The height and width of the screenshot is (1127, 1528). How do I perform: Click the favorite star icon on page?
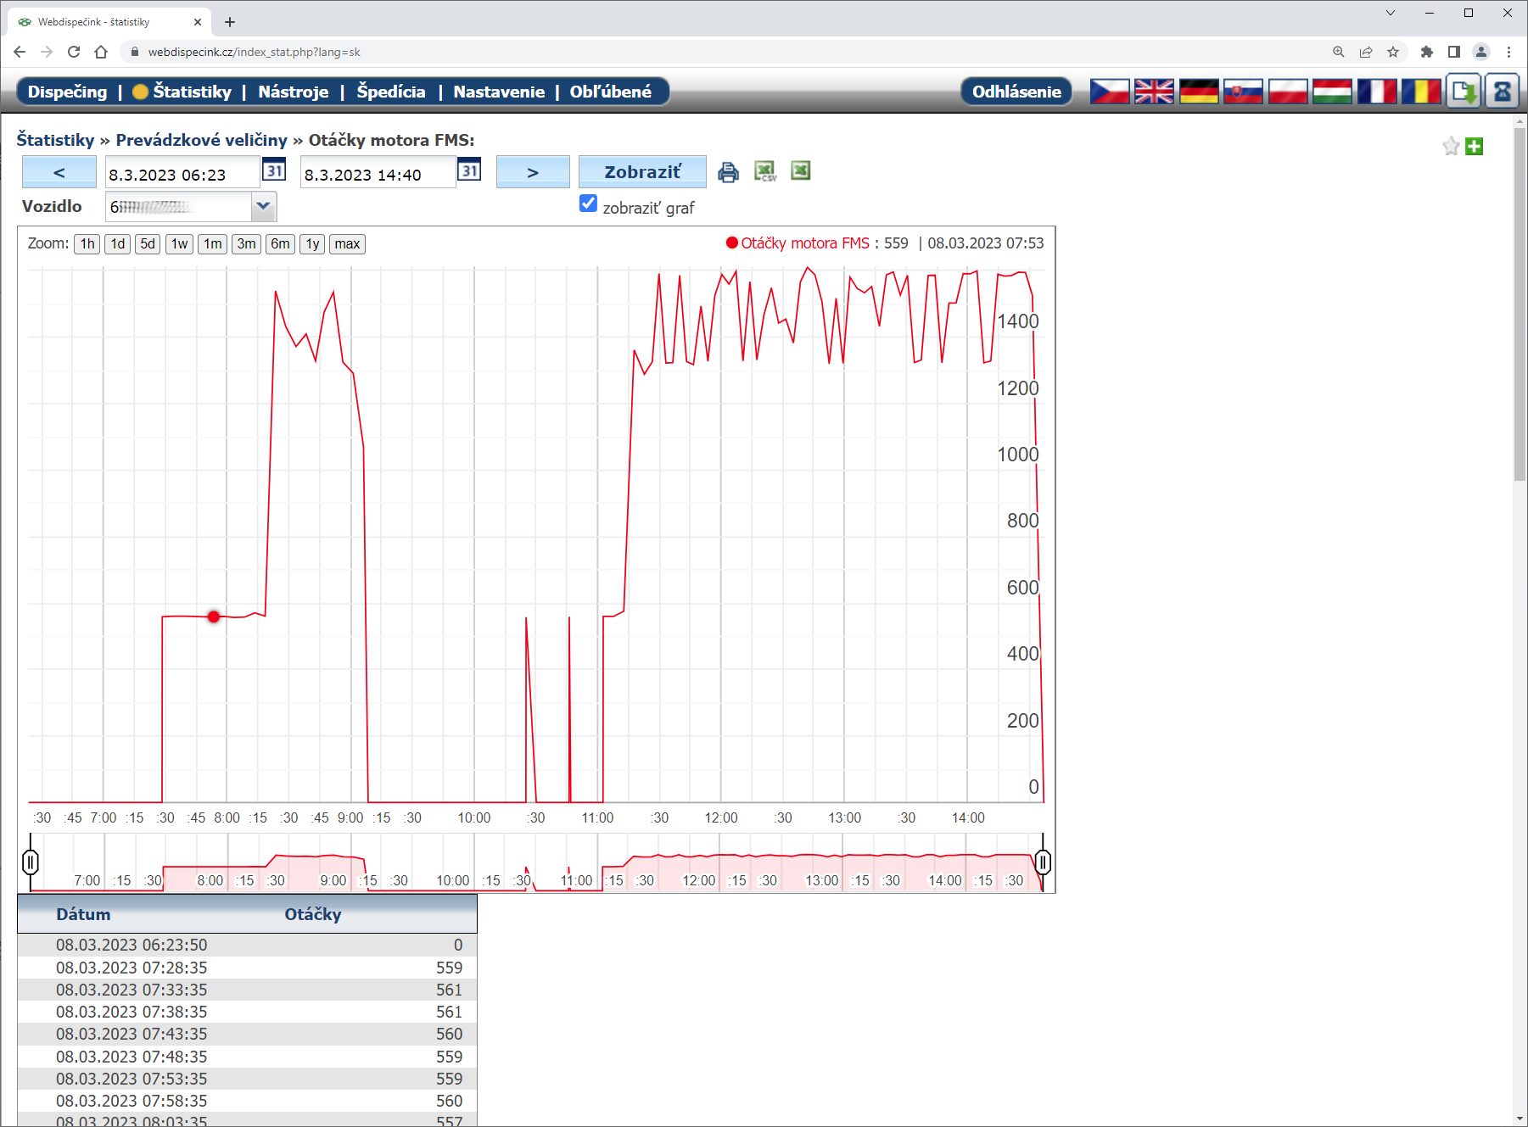1451,147
